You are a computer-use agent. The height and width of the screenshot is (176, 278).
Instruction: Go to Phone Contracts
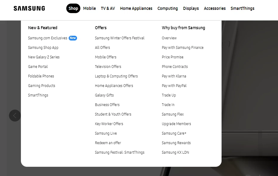175,67
